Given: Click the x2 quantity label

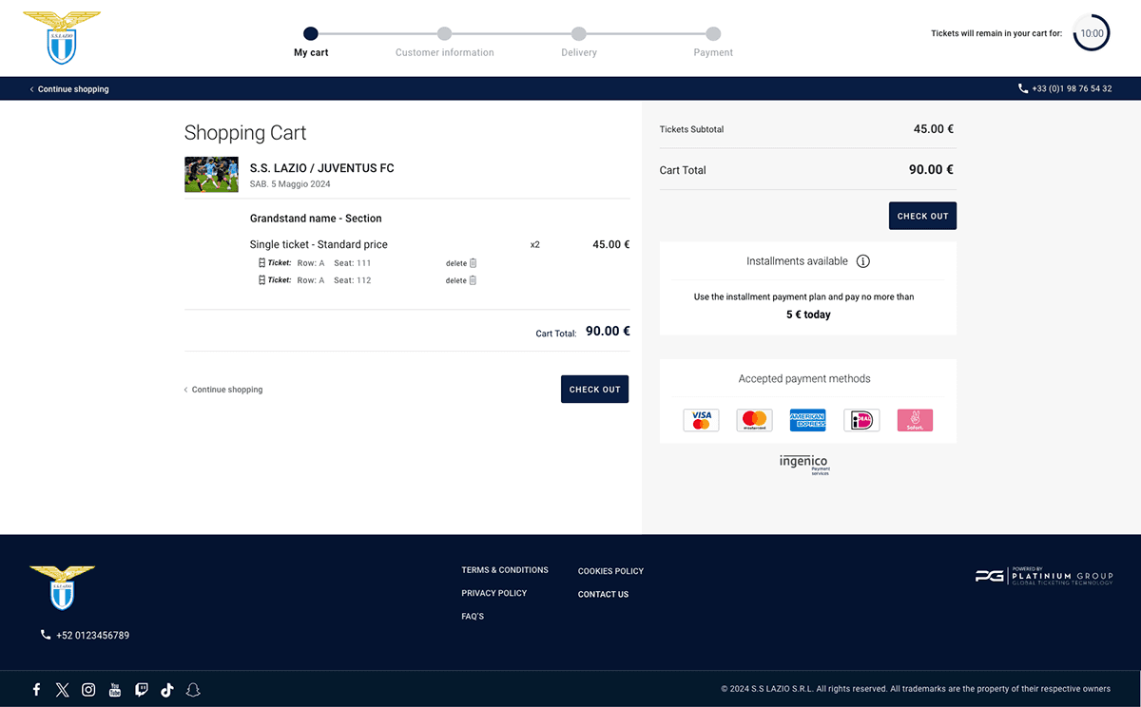Looking at the screenshot, I should [535, 244].
